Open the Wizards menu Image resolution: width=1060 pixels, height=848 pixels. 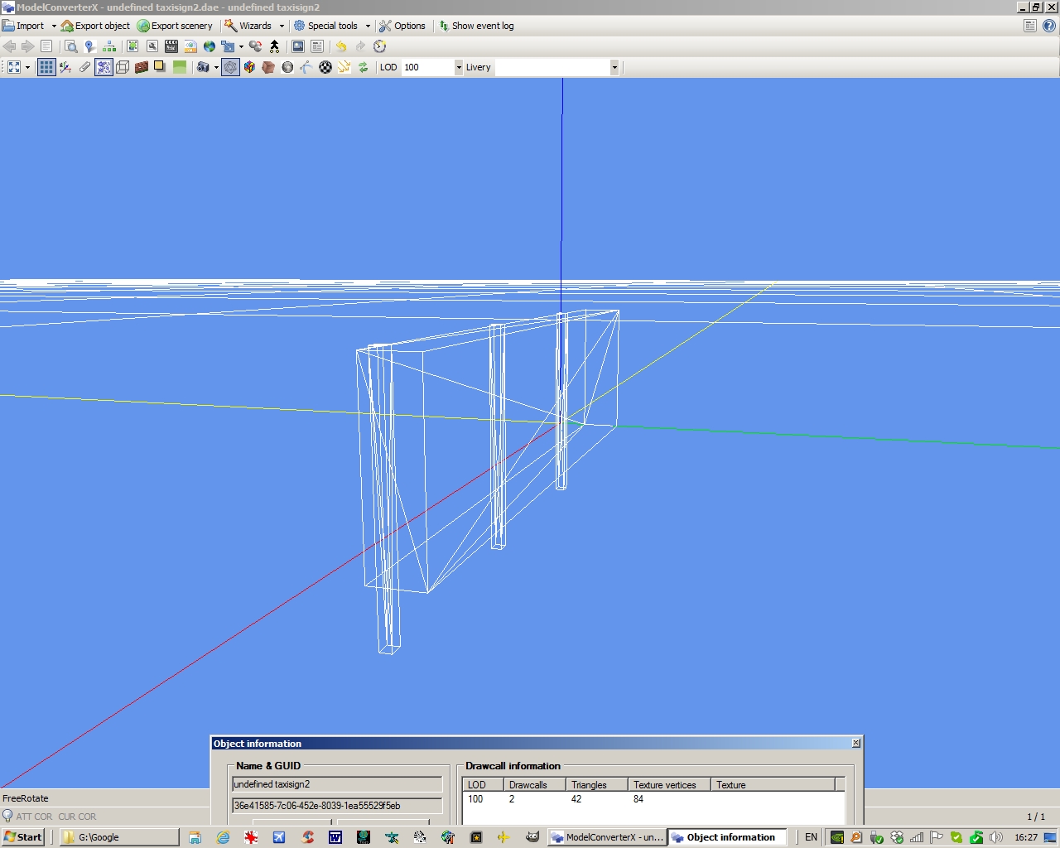point(254,26)
